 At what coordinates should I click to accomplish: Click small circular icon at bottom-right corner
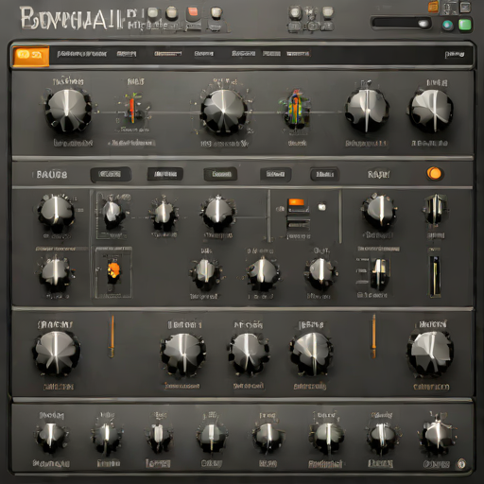tap(461, 463)
